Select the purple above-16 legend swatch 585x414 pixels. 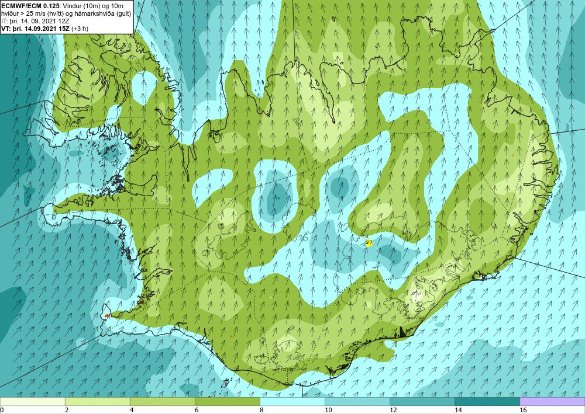[x=552, y=402]
